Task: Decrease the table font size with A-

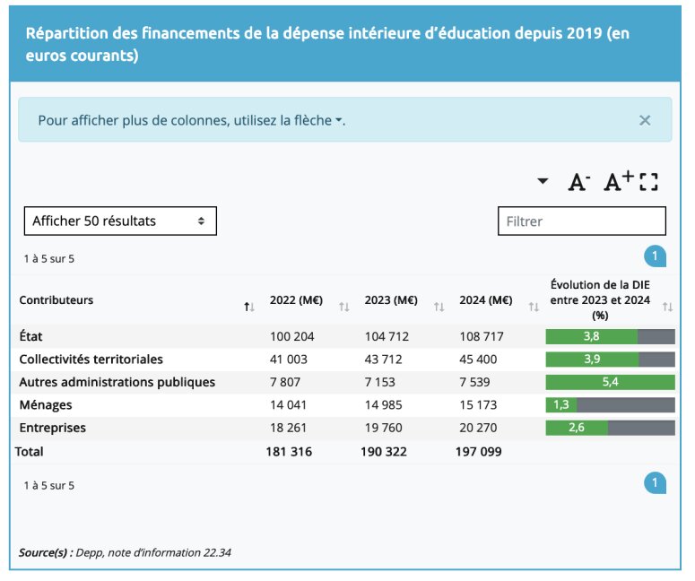Action: coord(578,182)
